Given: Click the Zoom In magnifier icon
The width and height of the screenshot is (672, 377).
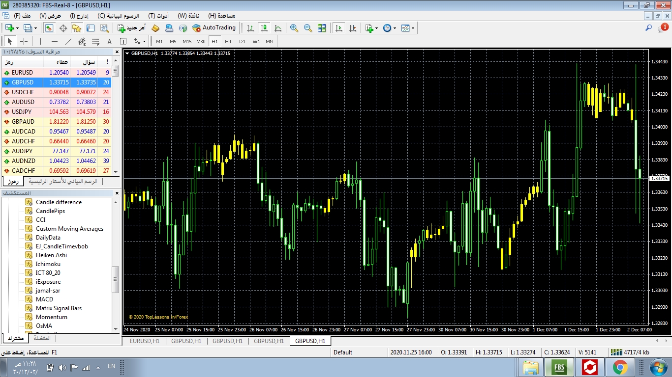Looking at the screenshot, I should pos(294,28).
